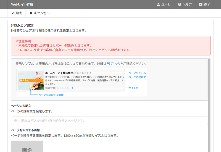Click the exit X box icon
Screen dimensions: 221x152
click(201, 4)
